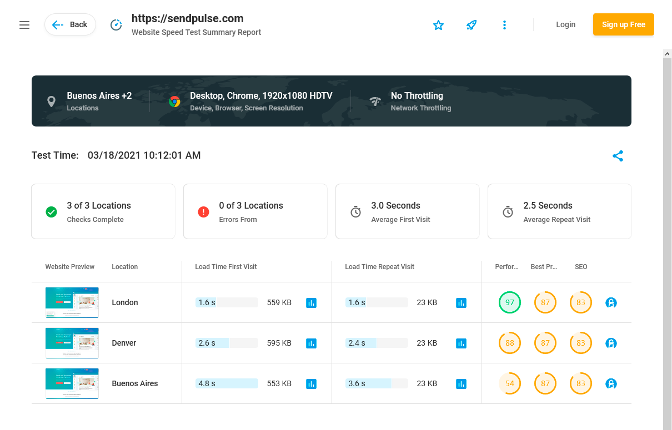
Task: Click Sign up Free button
Action: (x=624, y=24)
